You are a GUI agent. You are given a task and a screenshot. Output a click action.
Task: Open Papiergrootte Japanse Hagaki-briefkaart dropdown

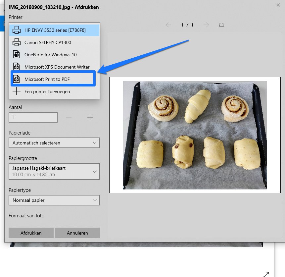pyautogui.click(x=54, y=171)
